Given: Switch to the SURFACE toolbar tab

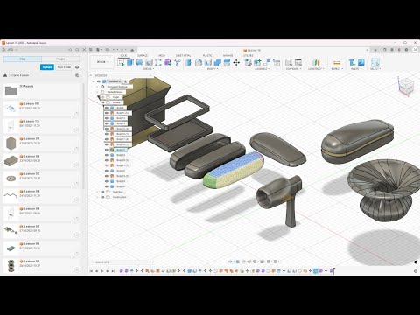Looking at the screenshot, I should (x=143, y=55).
